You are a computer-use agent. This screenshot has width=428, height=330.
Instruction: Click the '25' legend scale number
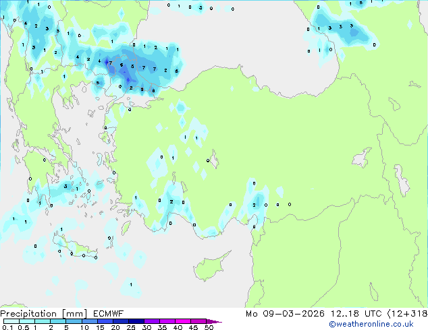point(131,327)
